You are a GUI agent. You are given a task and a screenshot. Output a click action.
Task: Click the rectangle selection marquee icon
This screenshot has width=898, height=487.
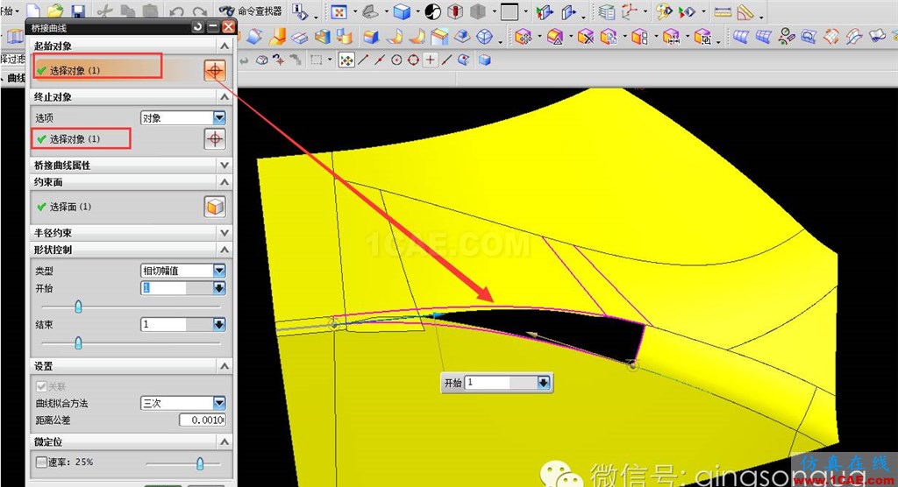[x=316, y=60]
